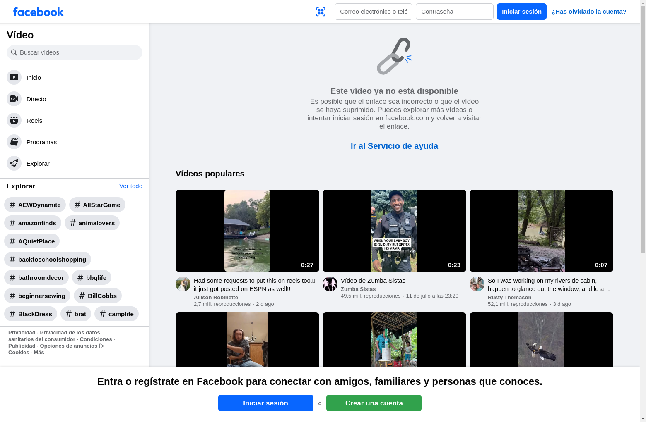Open Ir al Servicio de ayuda link
The width and height of the screenshot is (646, 422).
point(394,146)
